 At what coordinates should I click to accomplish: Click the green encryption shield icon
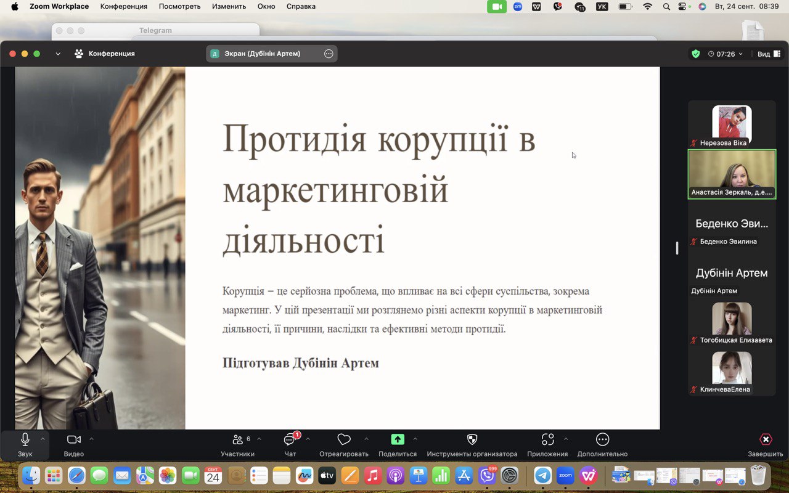point(696,54)
